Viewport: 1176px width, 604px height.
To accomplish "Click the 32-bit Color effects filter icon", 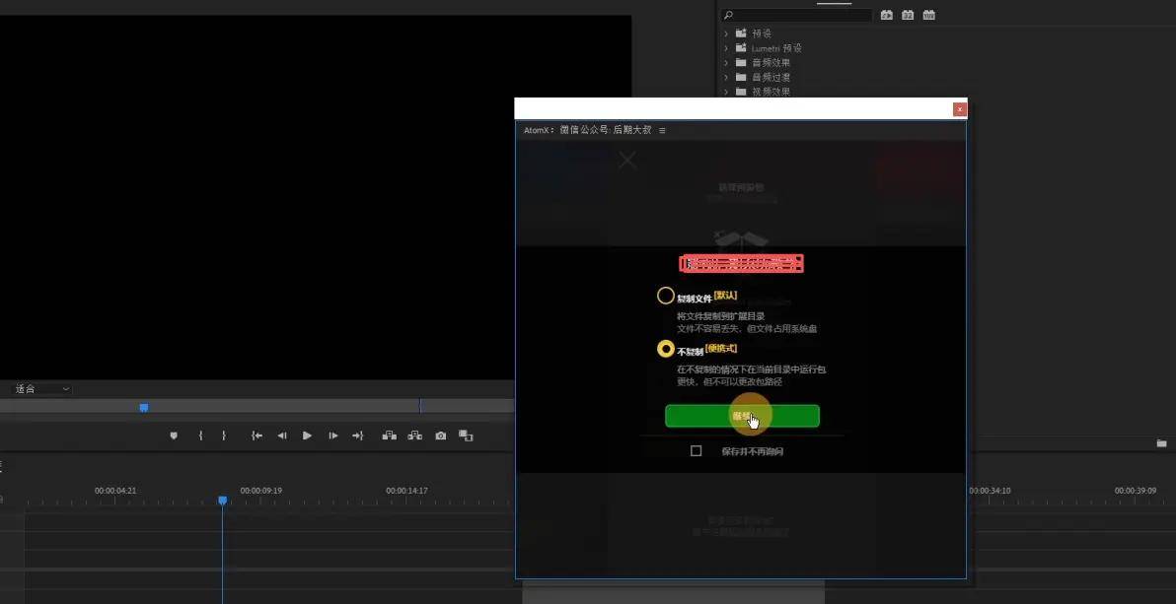I will click(x=908, y=15).
